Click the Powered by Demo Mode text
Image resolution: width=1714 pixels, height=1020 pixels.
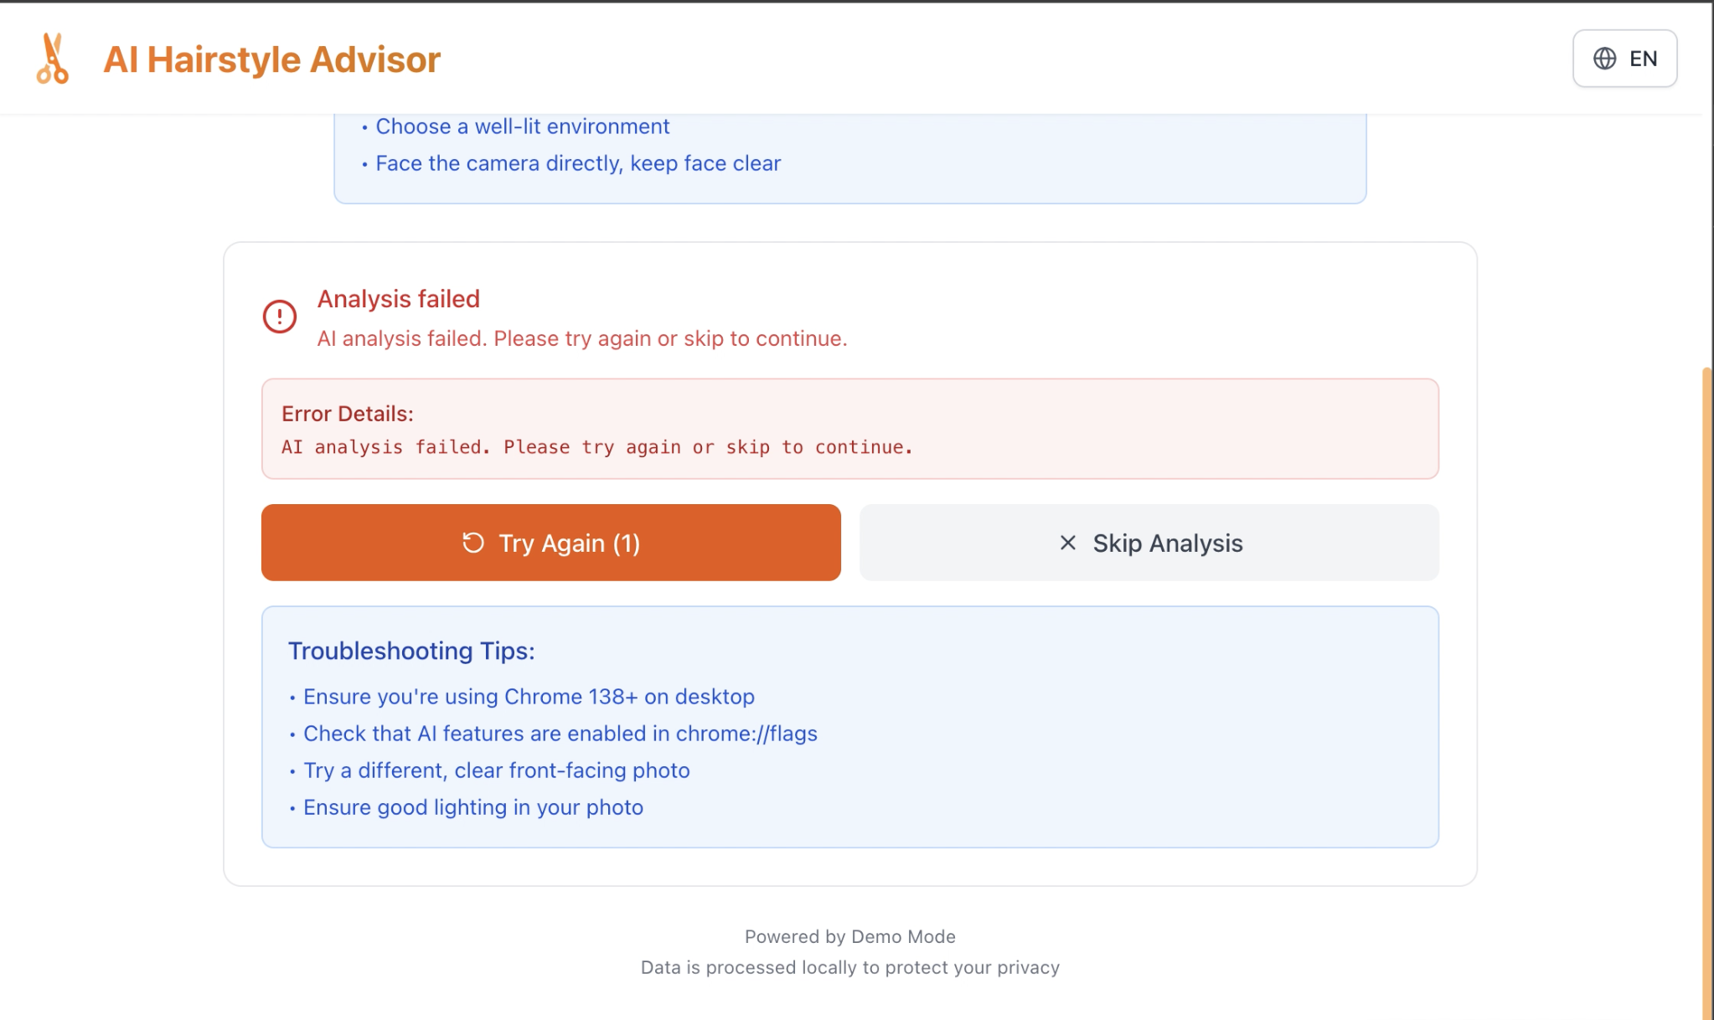point(849,936)
